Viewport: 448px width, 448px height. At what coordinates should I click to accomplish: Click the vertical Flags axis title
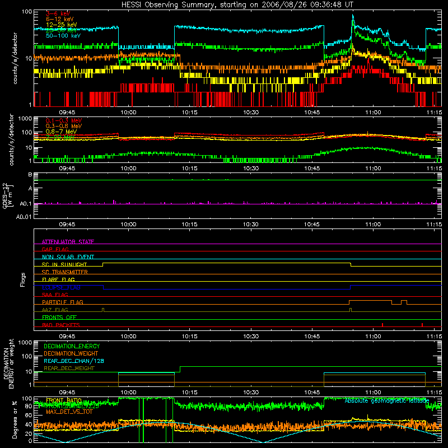(x=23, y=279)
